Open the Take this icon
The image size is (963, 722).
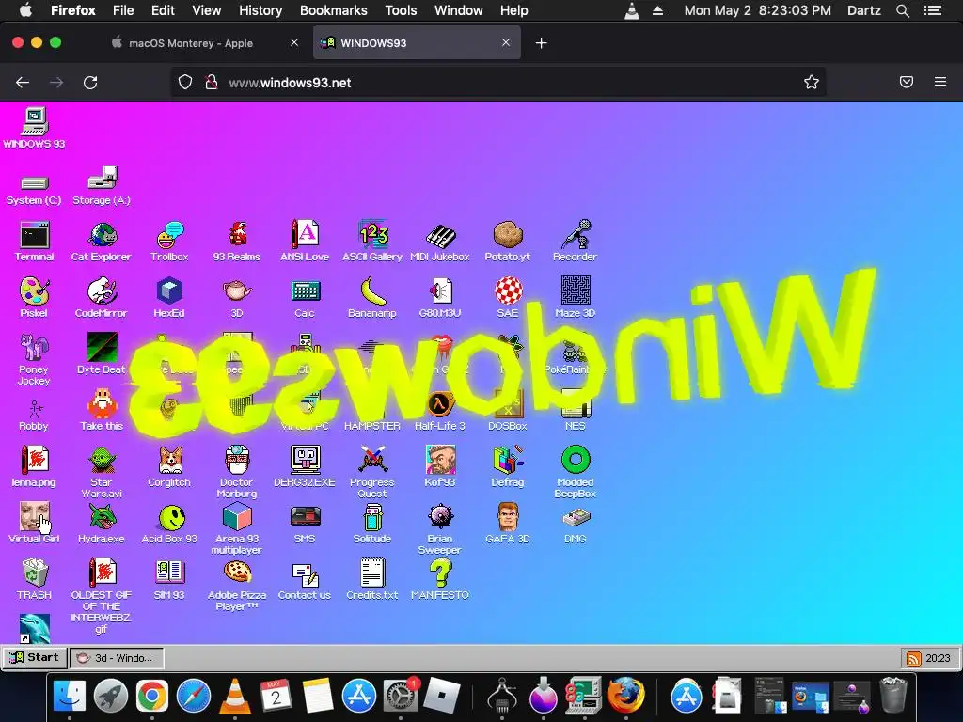(x=102, y=410)
